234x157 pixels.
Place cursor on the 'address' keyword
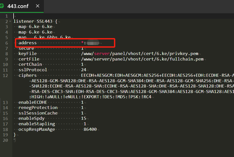(x=27, y=43)
